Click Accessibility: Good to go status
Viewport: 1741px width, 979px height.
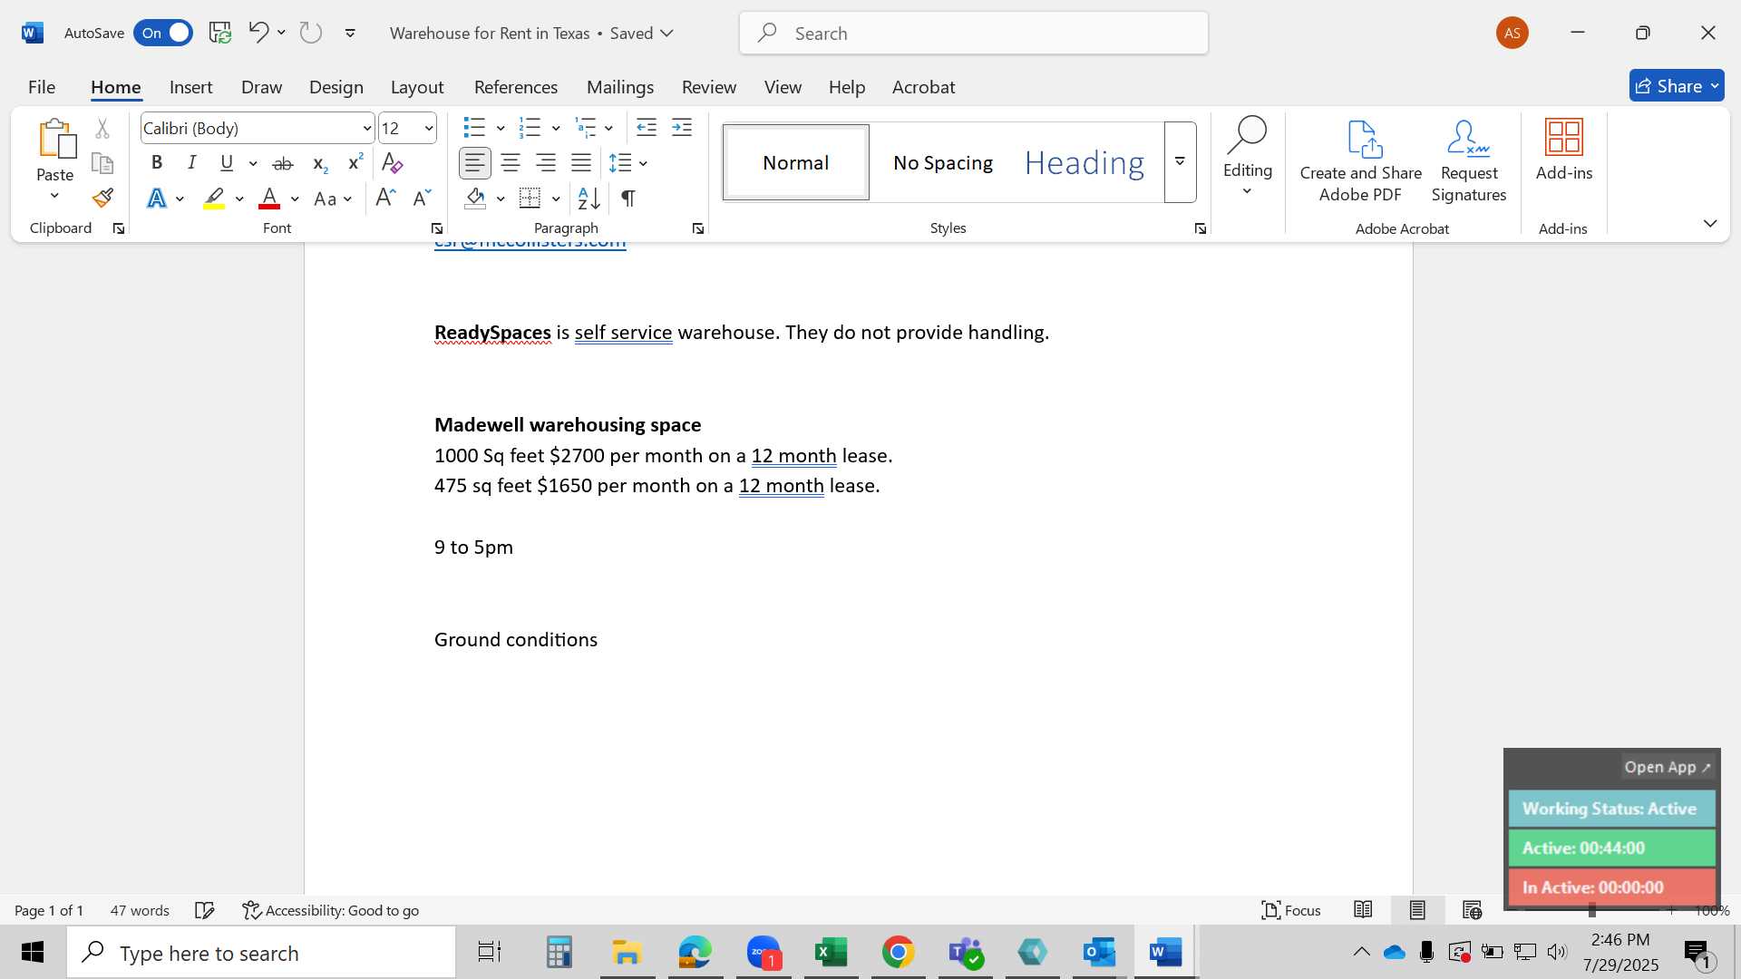coord(331,910)
